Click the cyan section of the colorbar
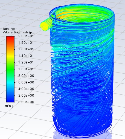125x139 pixels. point(10,82)
